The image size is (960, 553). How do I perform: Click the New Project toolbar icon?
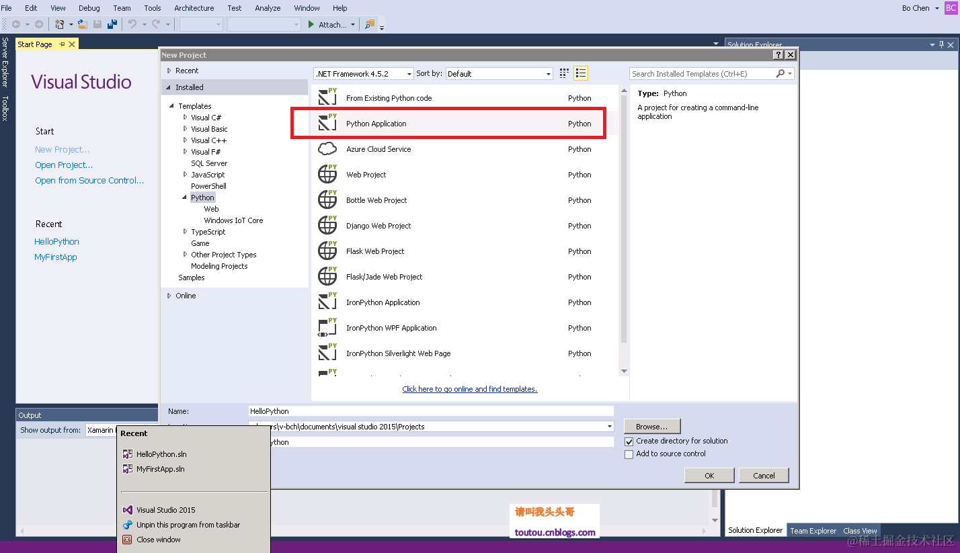pyautogui.click(x=60, y=25)
